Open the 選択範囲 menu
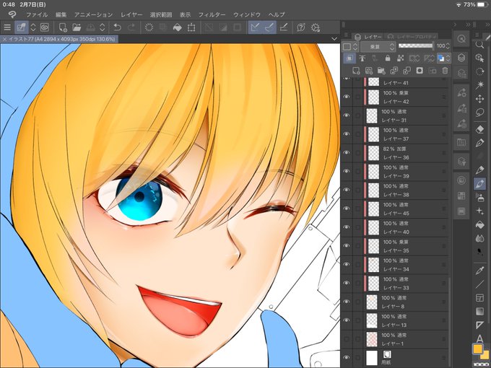 pyautogui.click(x=161, y=14)
